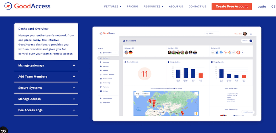Click the apps grid icon in dashboard
The width and height of the screenshot is (276, 133).
point(251,34)
